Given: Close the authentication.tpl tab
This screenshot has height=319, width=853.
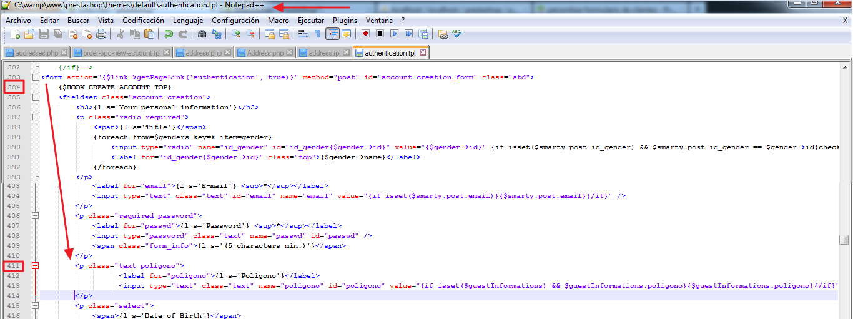Looking at the screenshot, I should click(423, 53).
